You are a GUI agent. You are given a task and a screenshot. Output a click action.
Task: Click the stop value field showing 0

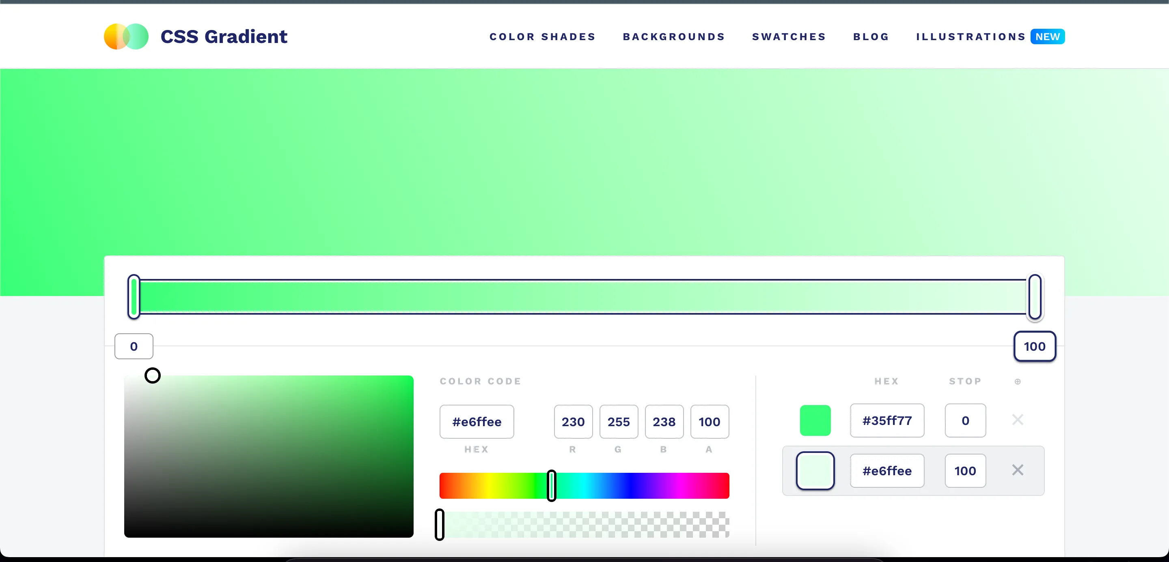965,420
